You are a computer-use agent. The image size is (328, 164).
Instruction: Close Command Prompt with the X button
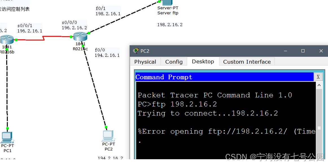tap(318, 77)
